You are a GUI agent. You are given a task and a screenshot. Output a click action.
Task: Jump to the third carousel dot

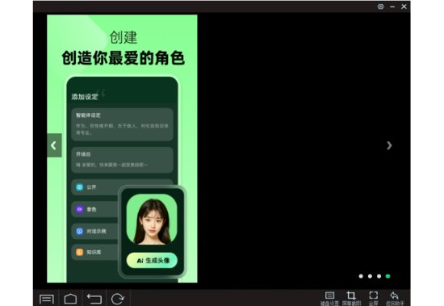(x=379, y=276)
